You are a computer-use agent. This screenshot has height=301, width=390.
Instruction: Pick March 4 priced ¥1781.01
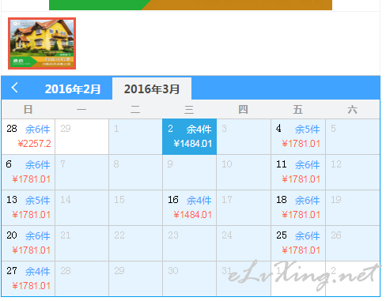click(x=298, y=137)
